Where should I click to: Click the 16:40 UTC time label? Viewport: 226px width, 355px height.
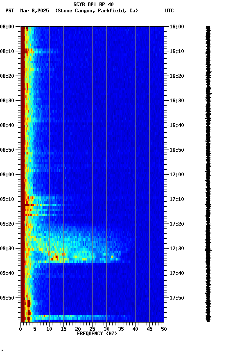pos(177,125)
